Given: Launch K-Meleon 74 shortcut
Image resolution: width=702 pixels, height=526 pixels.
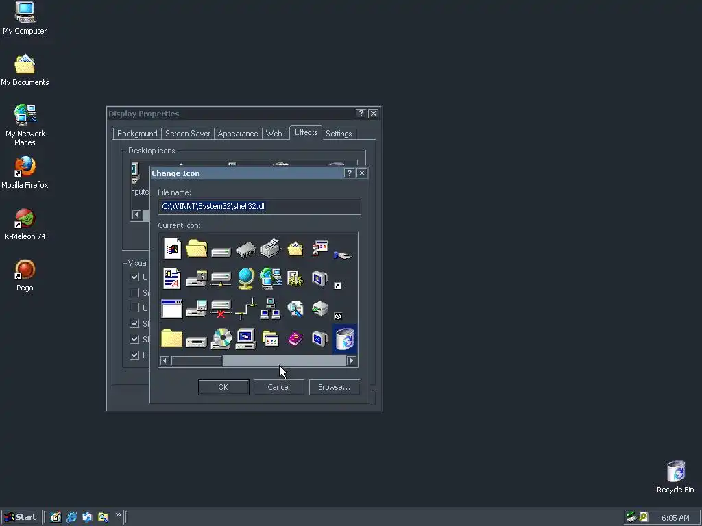Looking at the screenshot, I should coord(25,224).
